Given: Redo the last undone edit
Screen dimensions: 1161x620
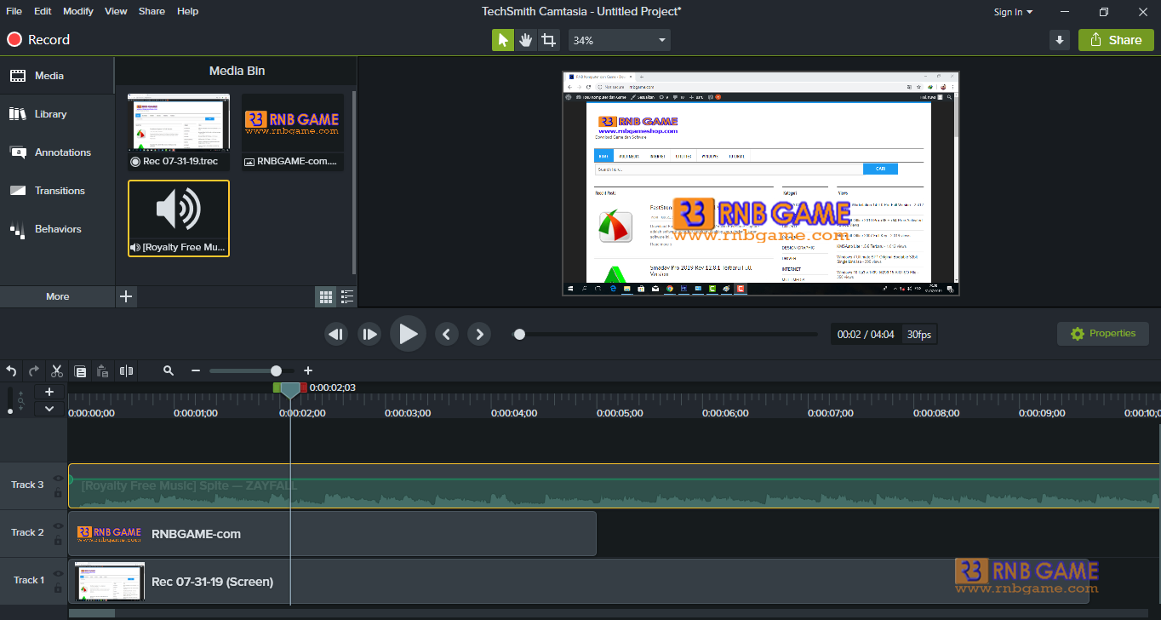Looking at the screenshot, I should [34, 370].
